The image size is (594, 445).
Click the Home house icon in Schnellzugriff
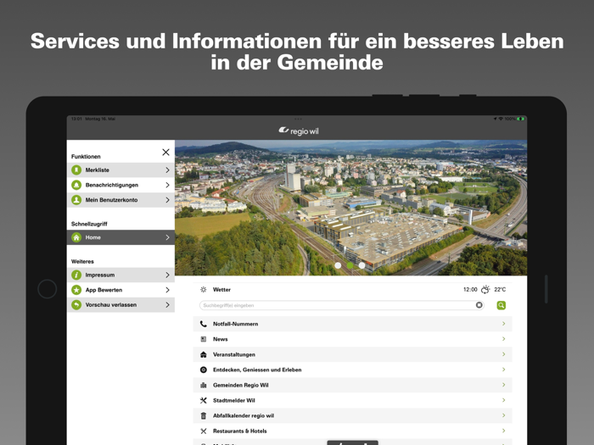point(76,237)
